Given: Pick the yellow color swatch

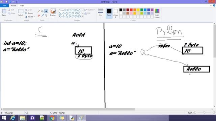Looking at the screenshot, I should [138, 10].
